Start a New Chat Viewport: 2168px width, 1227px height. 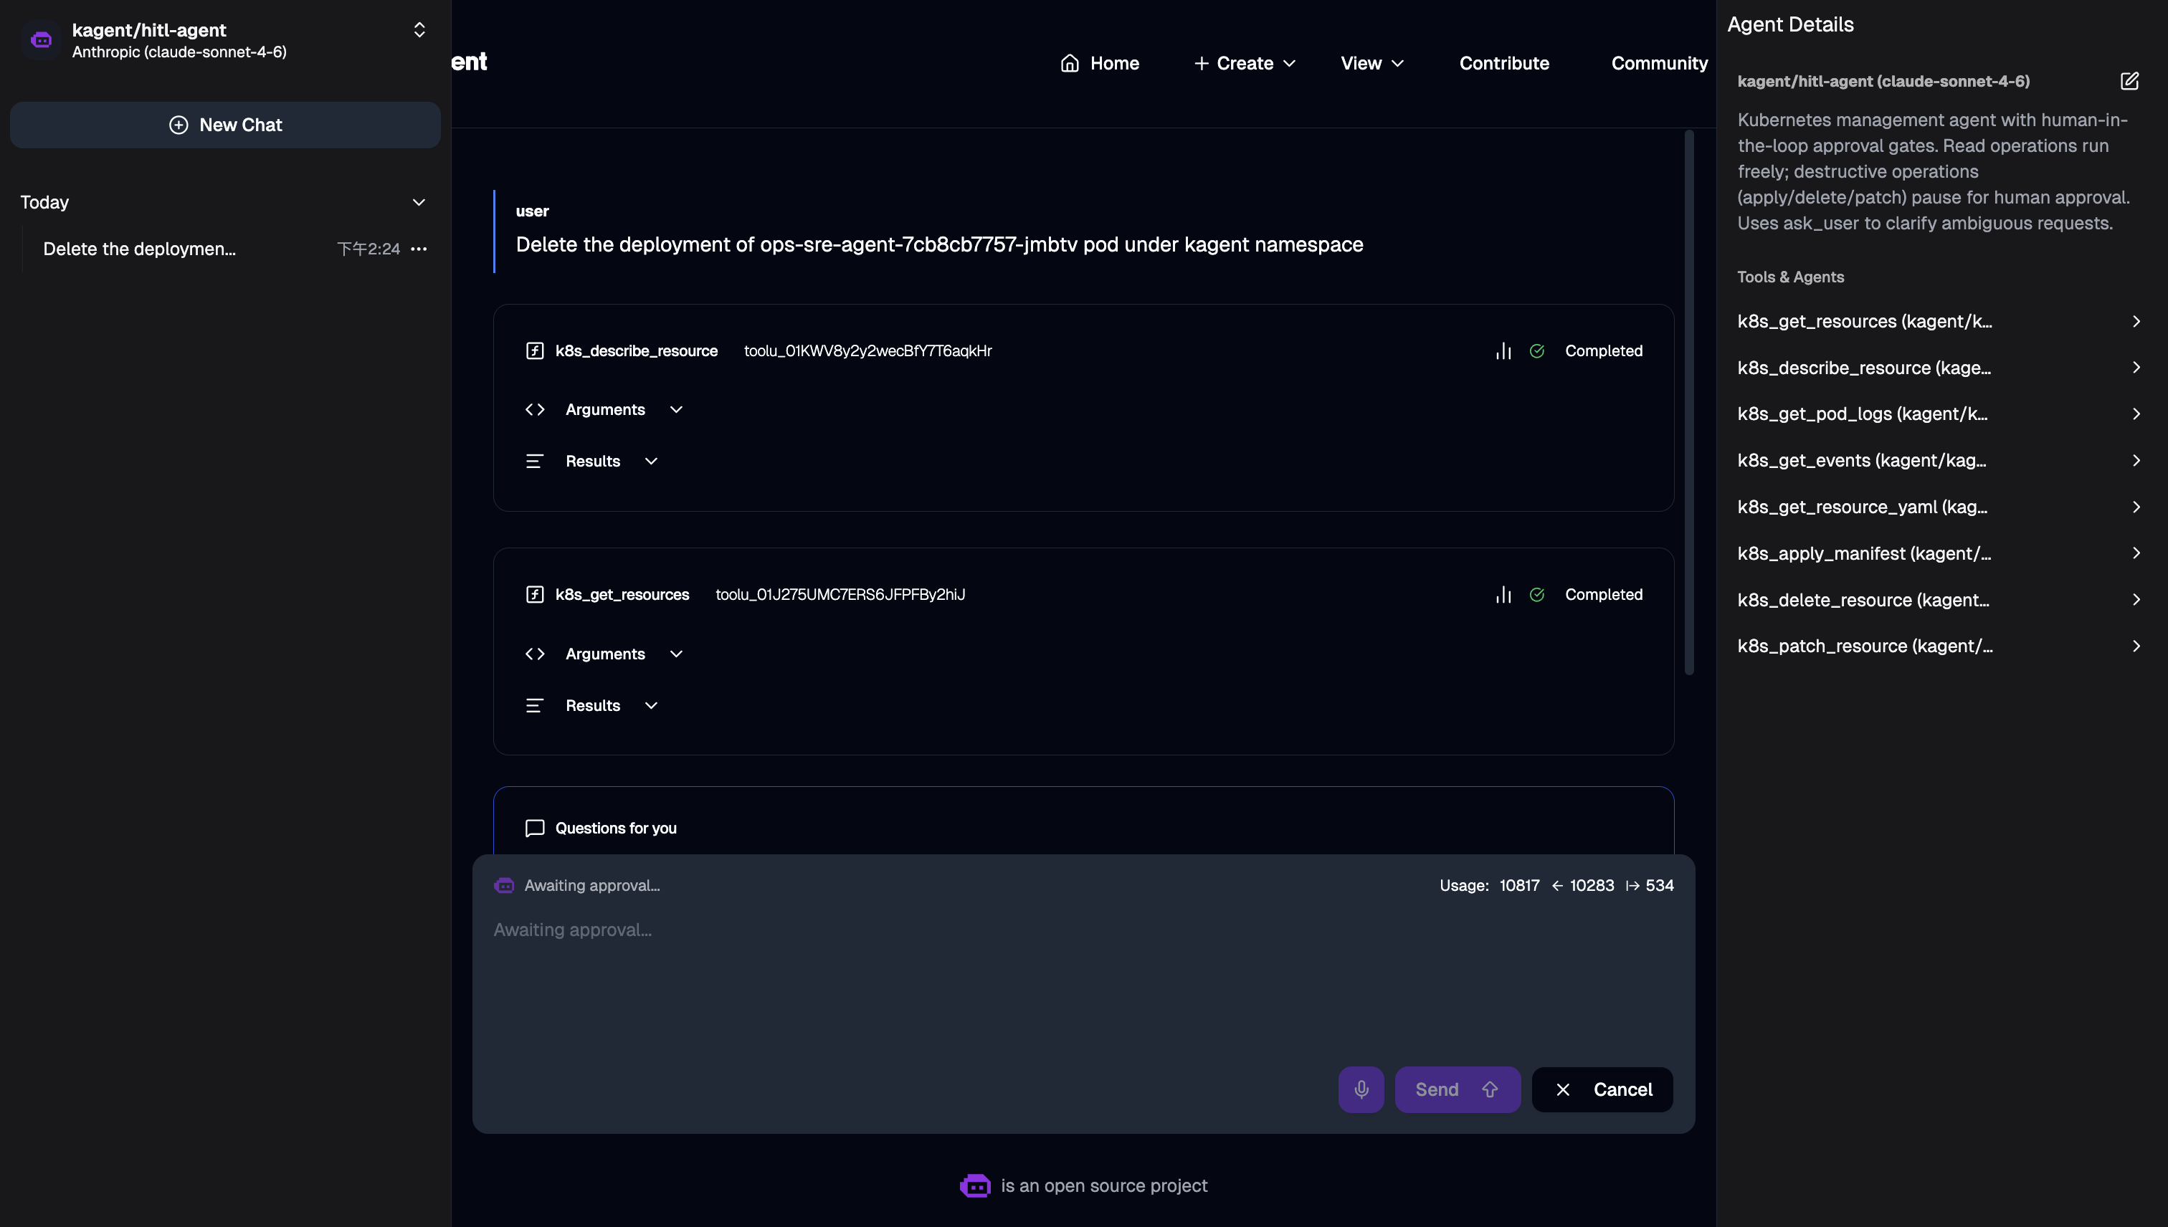coord(225,125)
